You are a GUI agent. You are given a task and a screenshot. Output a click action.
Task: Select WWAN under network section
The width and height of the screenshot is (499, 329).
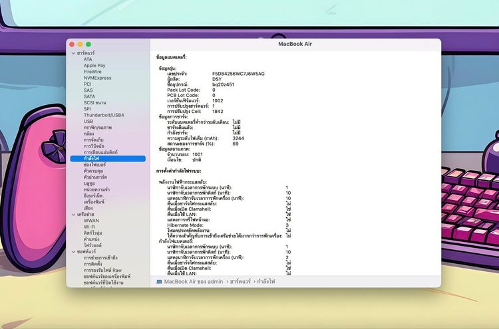(92, 221)
